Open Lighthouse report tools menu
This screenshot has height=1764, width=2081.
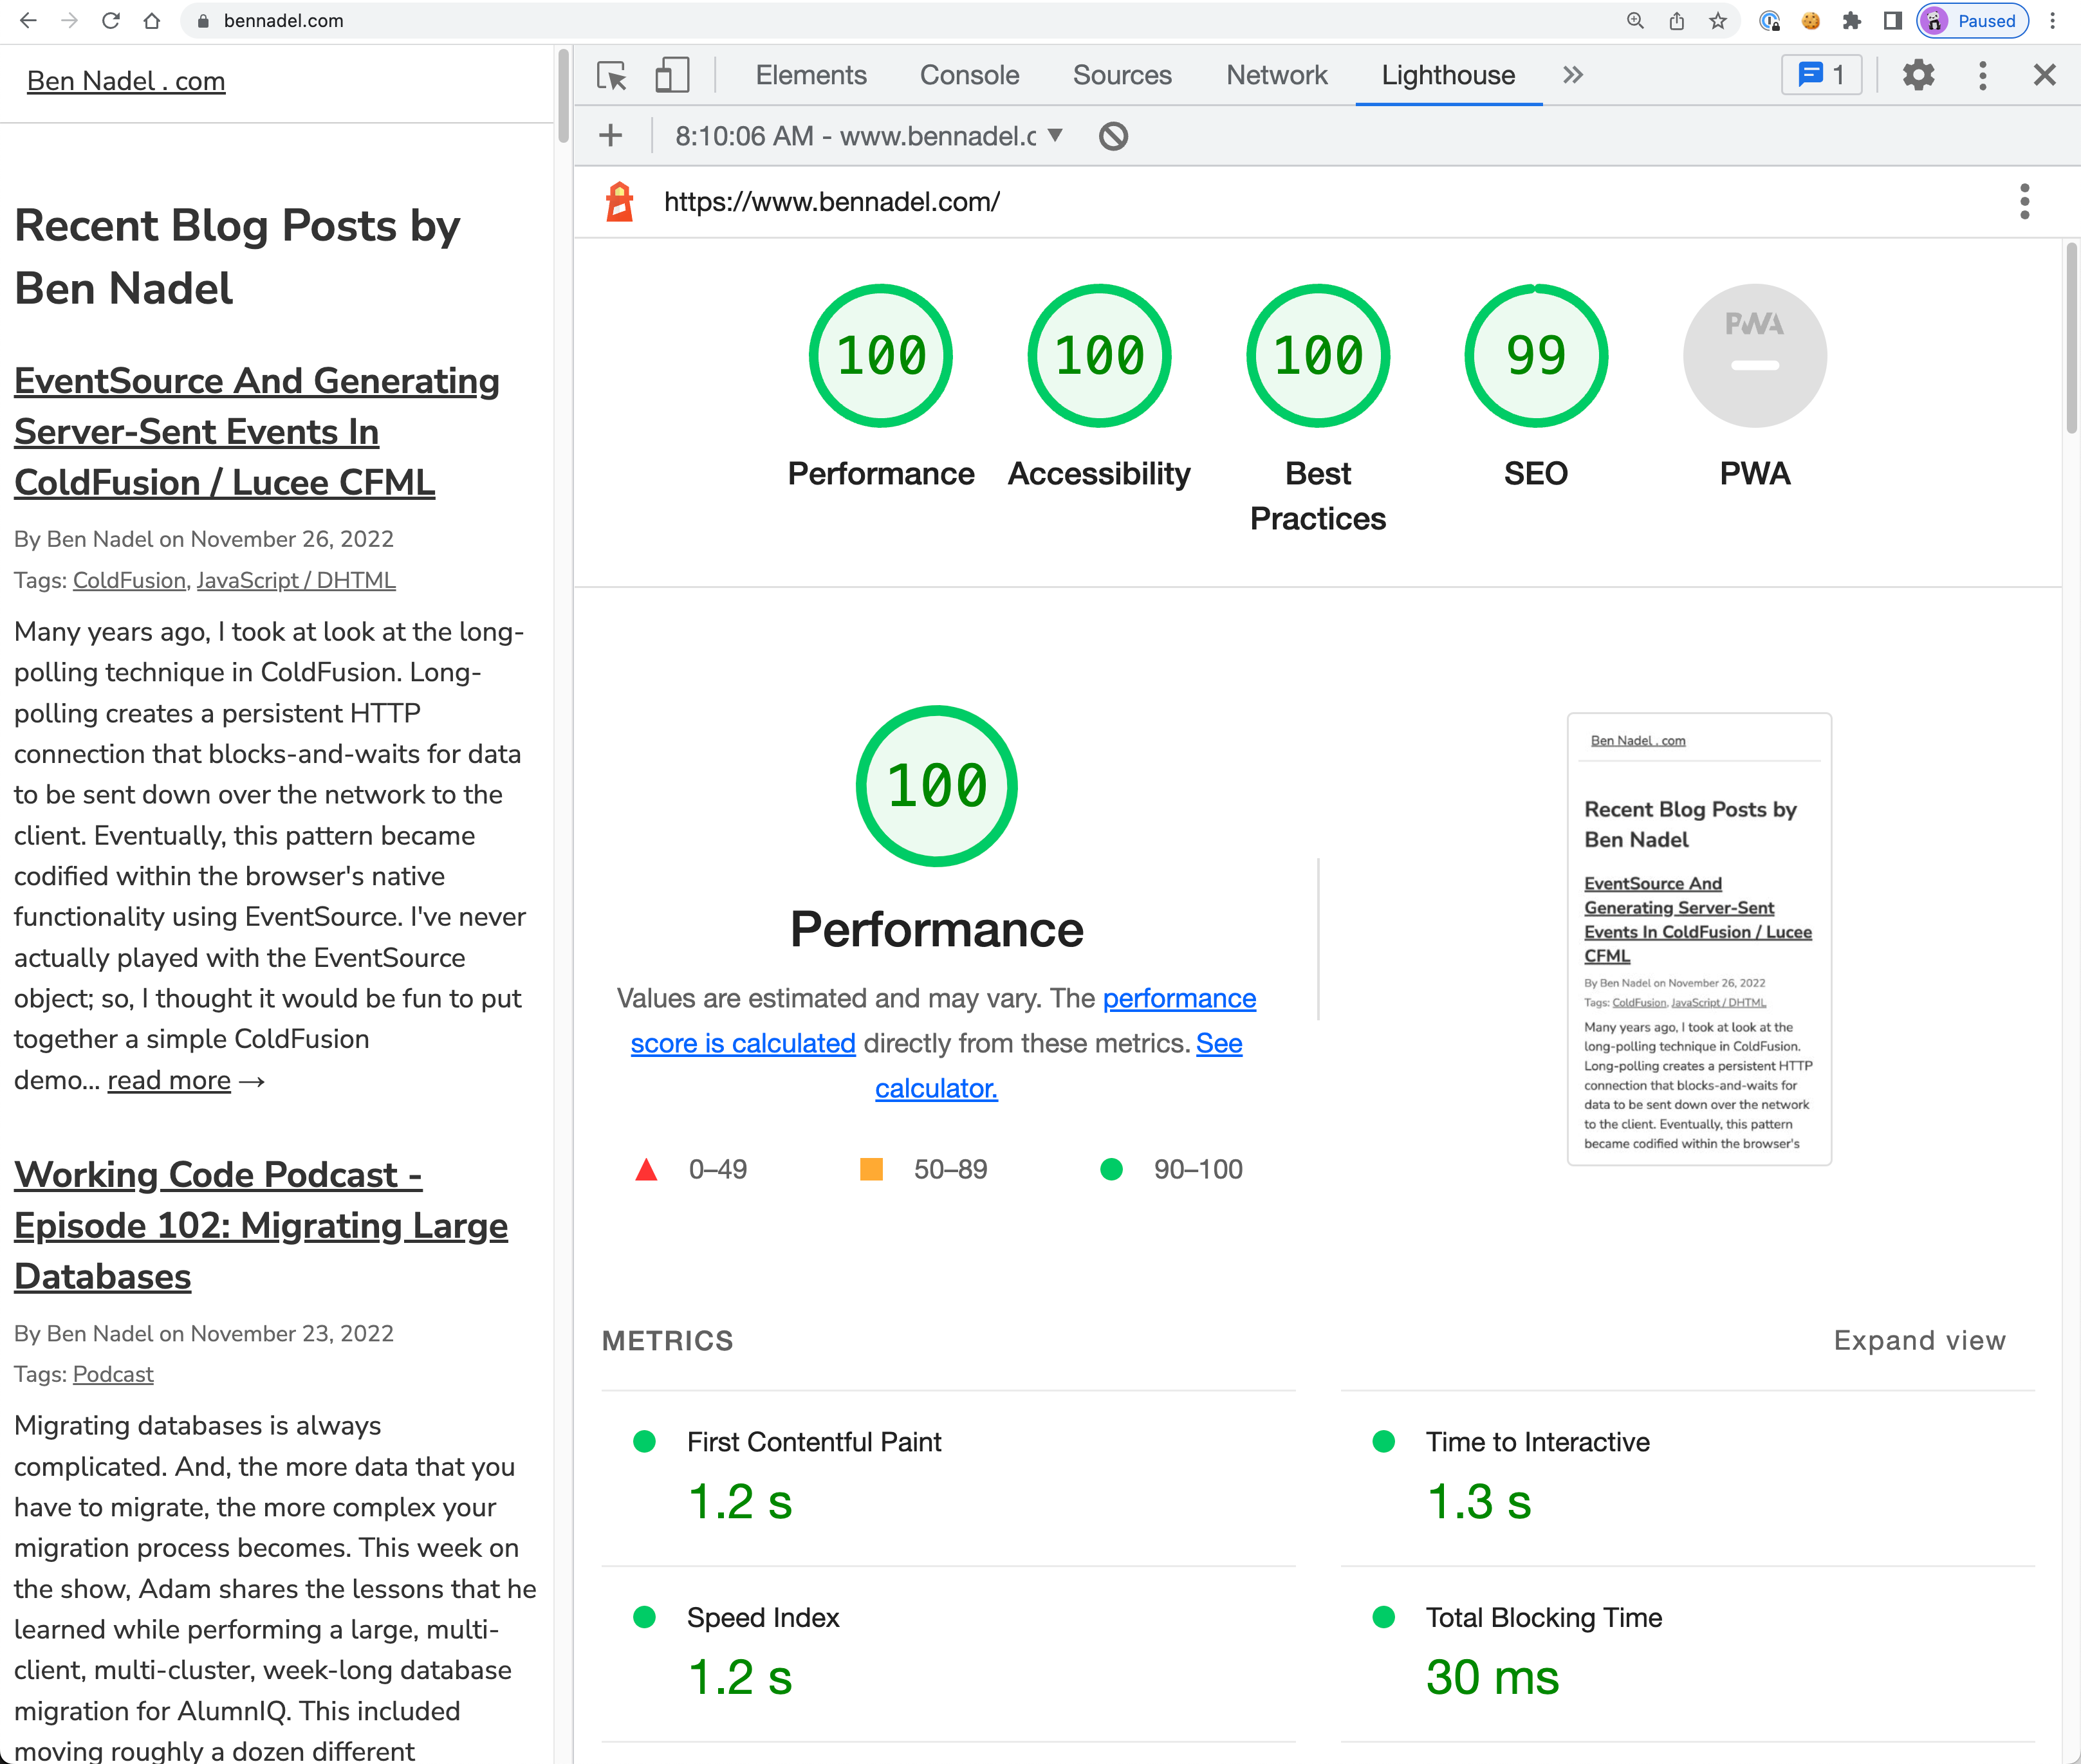pos(2024,202)
